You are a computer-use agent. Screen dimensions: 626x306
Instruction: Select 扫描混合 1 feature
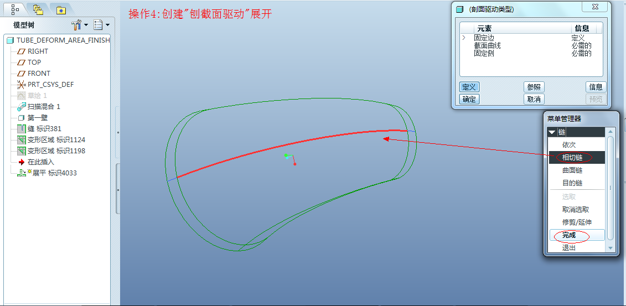44,107
